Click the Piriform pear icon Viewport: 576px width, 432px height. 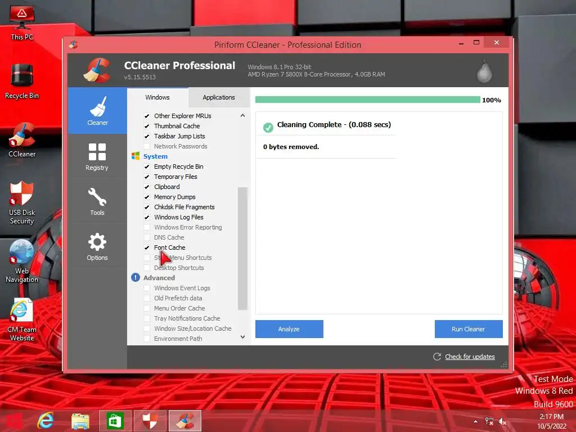(484, 71)
